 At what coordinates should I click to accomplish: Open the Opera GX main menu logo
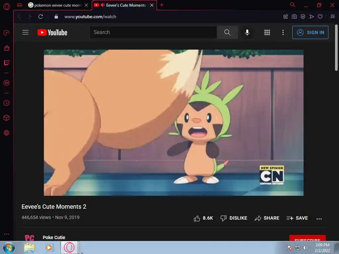pyautogui.click(x=7, y=7)
